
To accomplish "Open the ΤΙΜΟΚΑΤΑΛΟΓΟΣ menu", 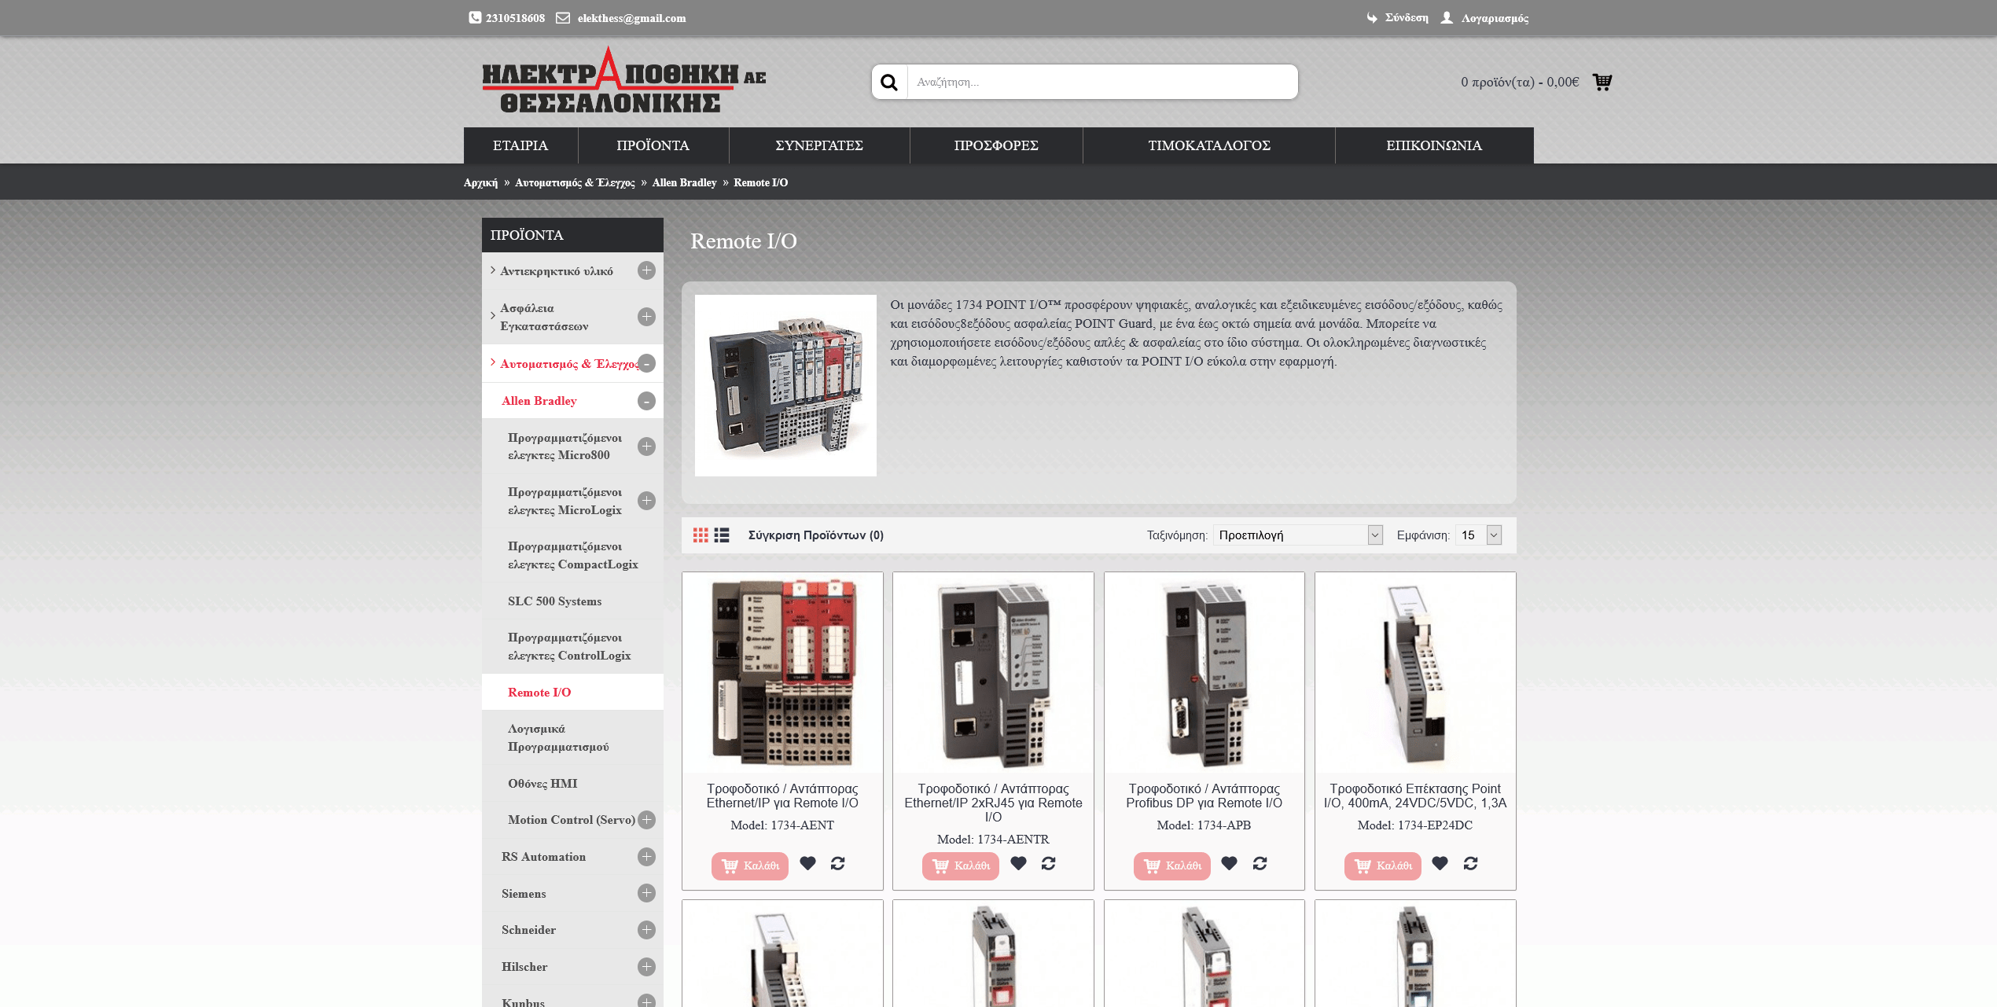I will coord(1209,145).
